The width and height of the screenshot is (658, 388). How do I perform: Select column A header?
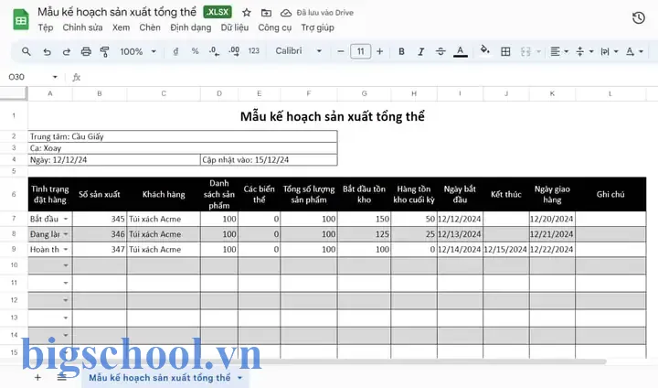(x=50, y=93)
